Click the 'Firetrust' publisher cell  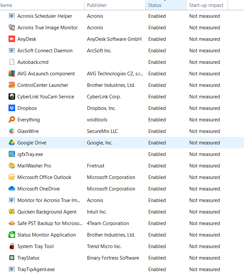coord(95,166)
